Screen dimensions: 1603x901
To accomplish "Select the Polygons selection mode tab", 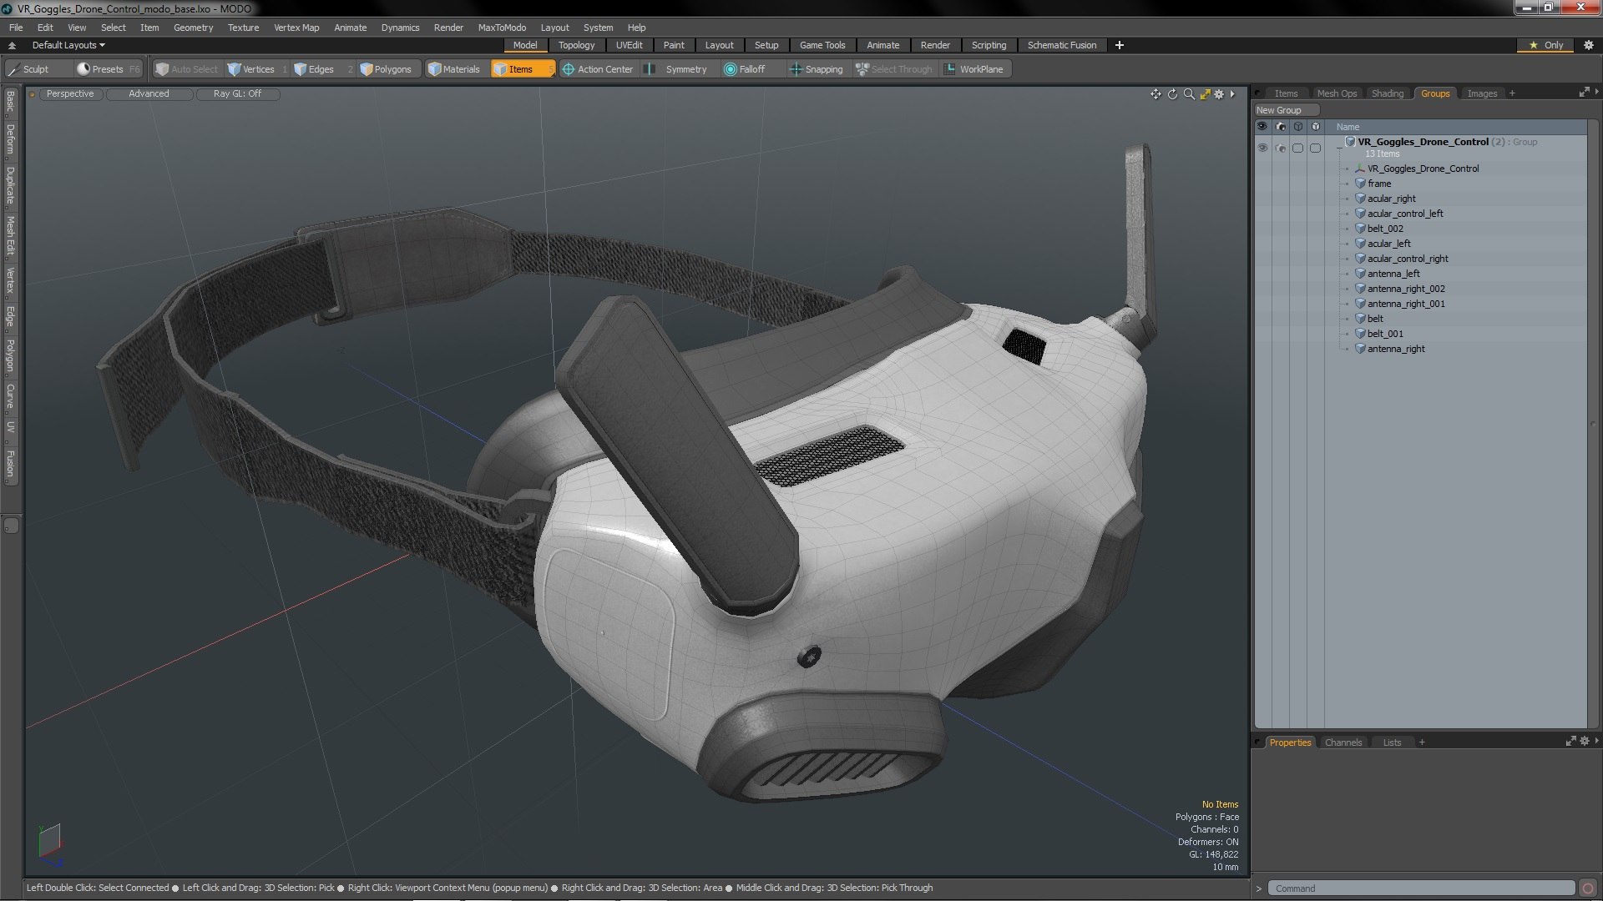I will click(391, 69).
